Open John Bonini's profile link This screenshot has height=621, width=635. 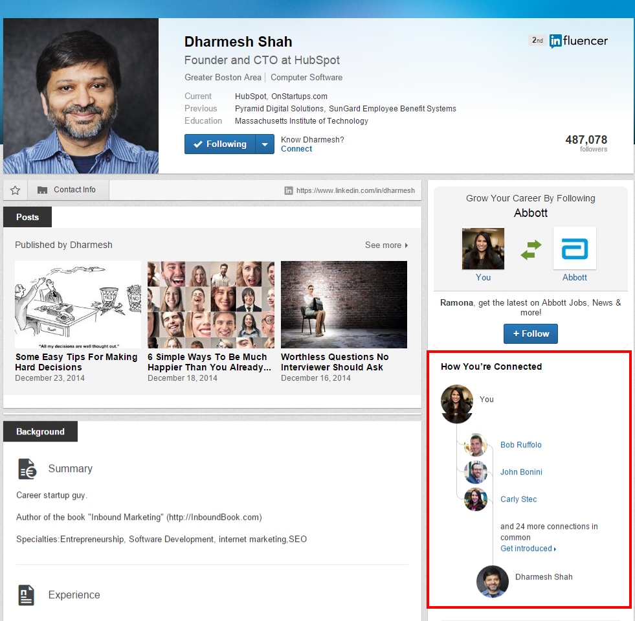521,472
